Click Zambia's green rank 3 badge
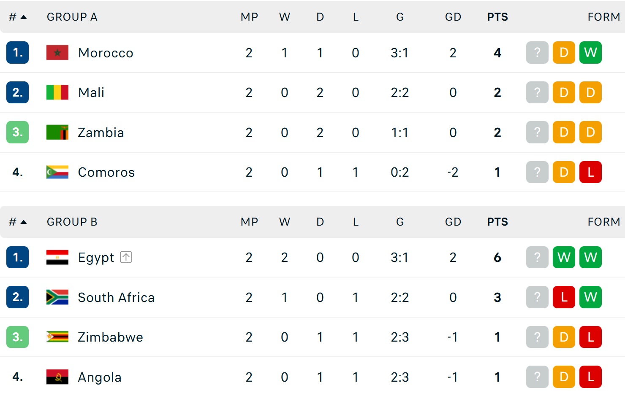This screenshot has height=396, width=625. [x=18, y=132]
